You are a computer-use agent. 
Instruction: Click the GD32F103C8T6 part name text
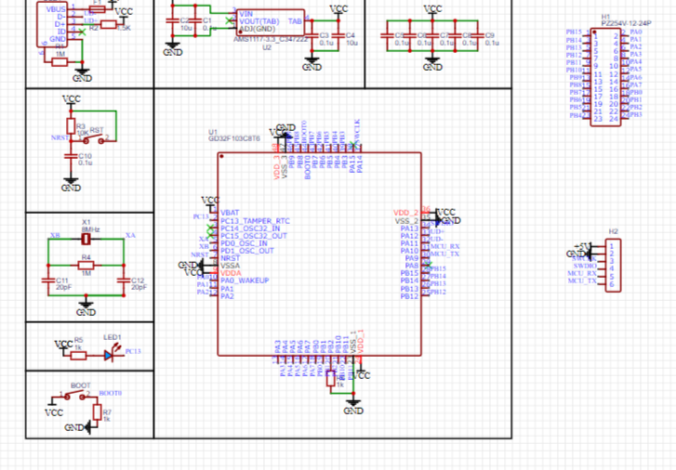pos(234,138)
